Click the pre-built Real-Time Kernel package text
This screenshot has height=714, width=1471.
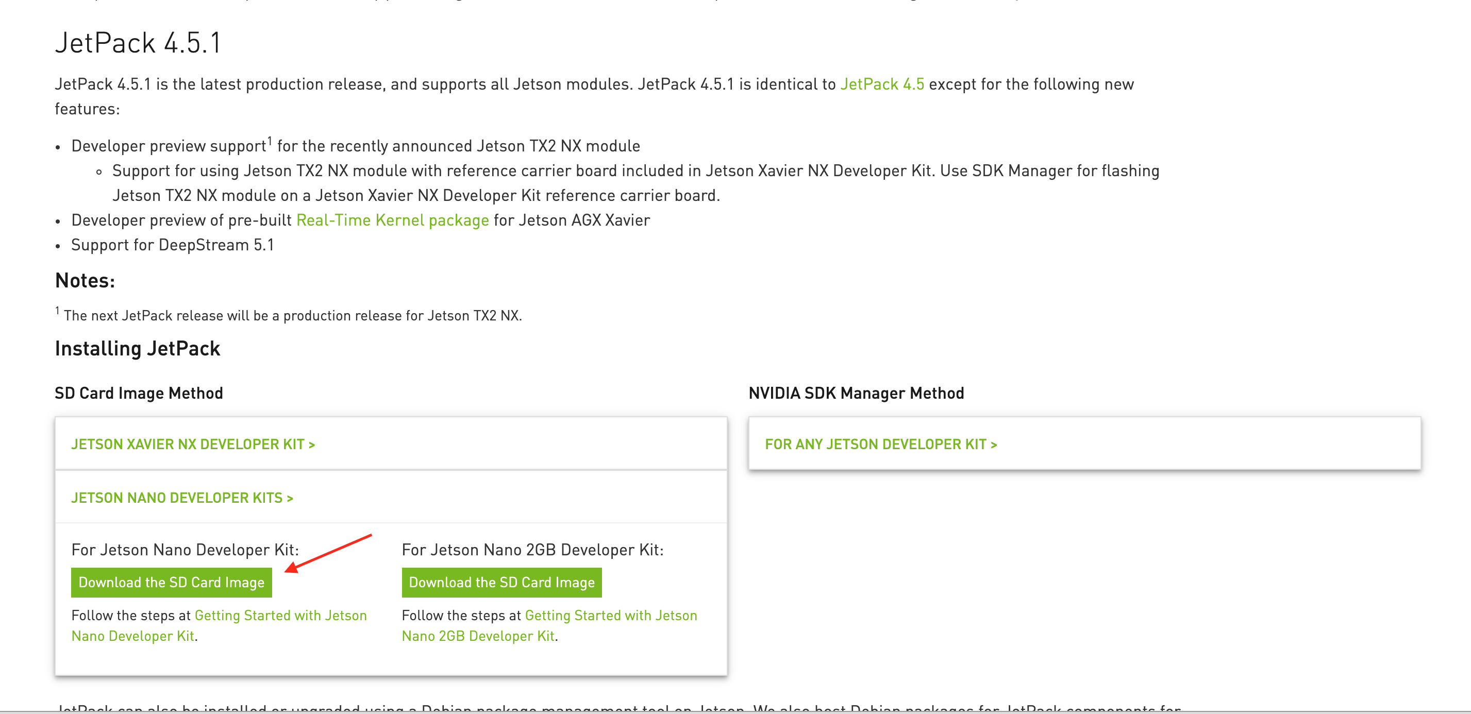click(391, 220)
